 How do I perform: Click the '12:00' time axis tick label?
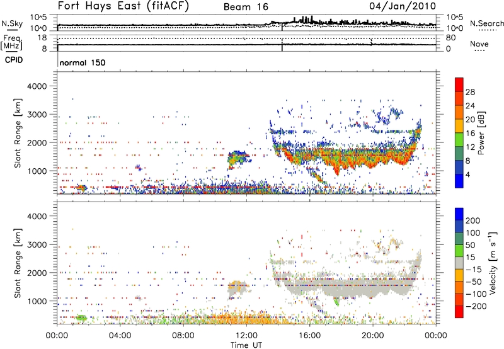click(246, 336)
